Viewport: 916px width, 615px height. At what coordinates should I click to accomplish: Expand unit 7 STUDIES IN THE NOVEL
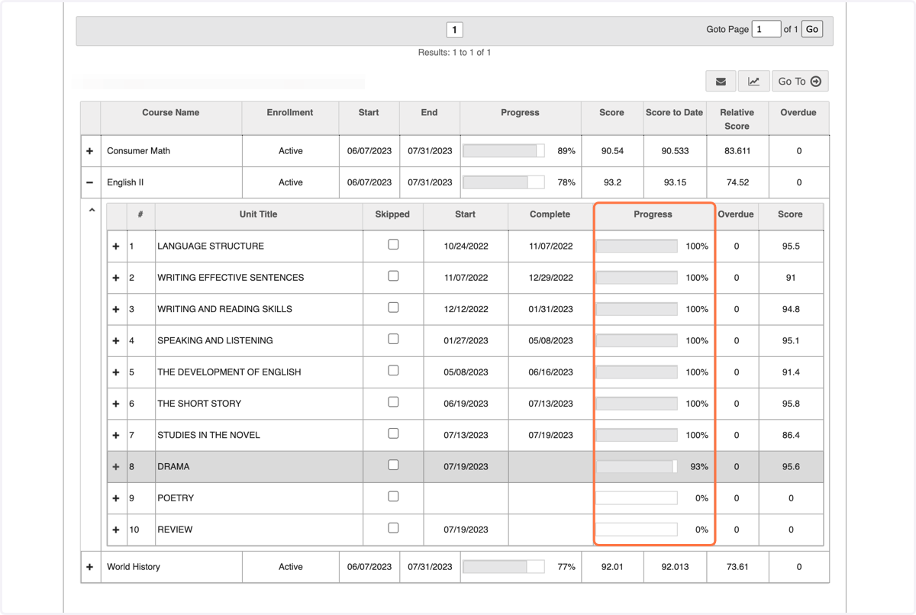coord(116,435)
